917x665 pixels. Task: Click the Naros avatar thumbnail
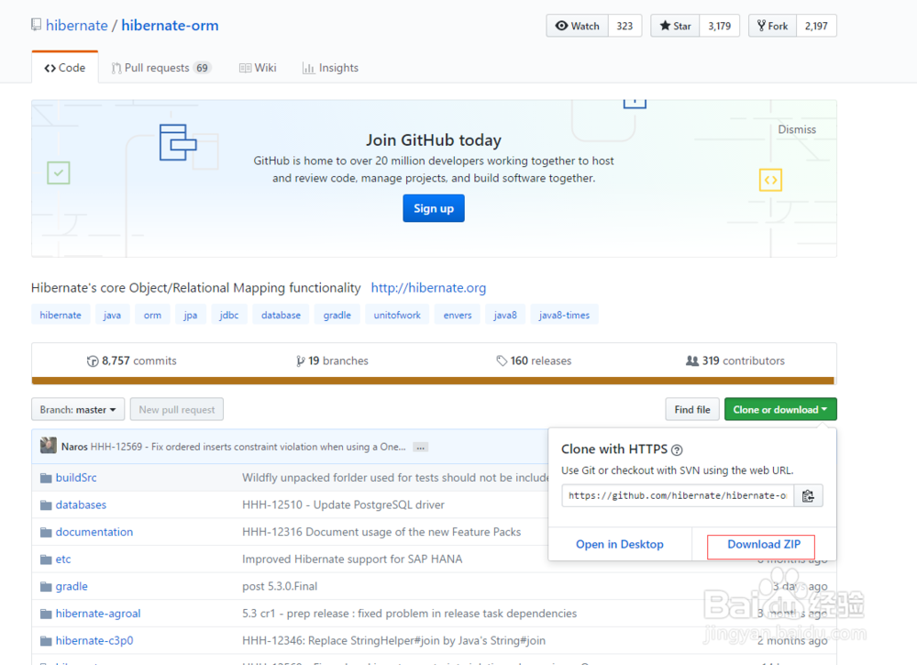49,446
